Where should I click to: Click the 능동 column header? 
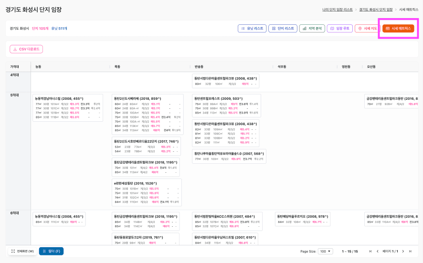39,67
